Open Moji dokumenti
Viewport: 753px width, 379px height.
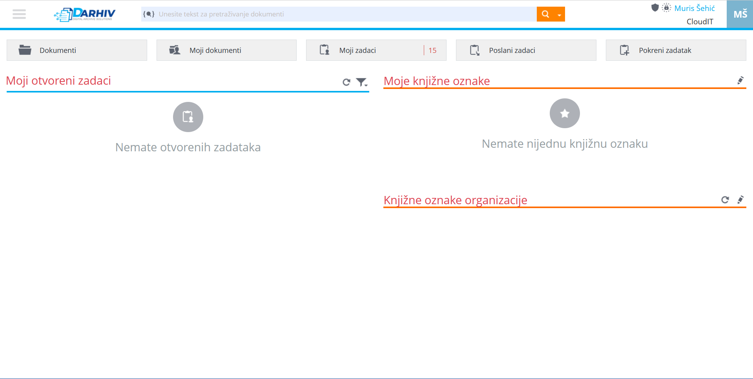226,50
